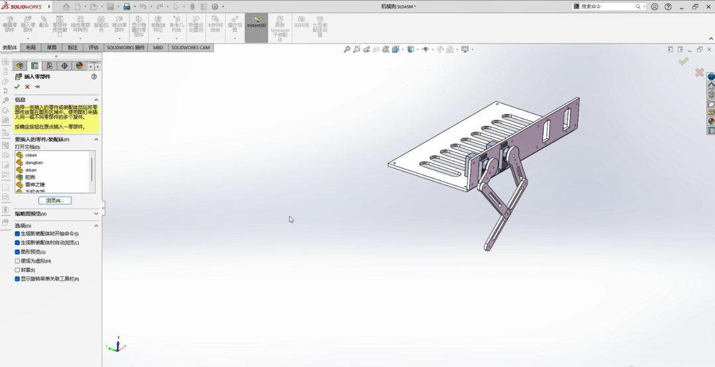Viewport: 715px width, 367px height.
Task: Click the Save disk icon
Action: click(x=111, y=7)
